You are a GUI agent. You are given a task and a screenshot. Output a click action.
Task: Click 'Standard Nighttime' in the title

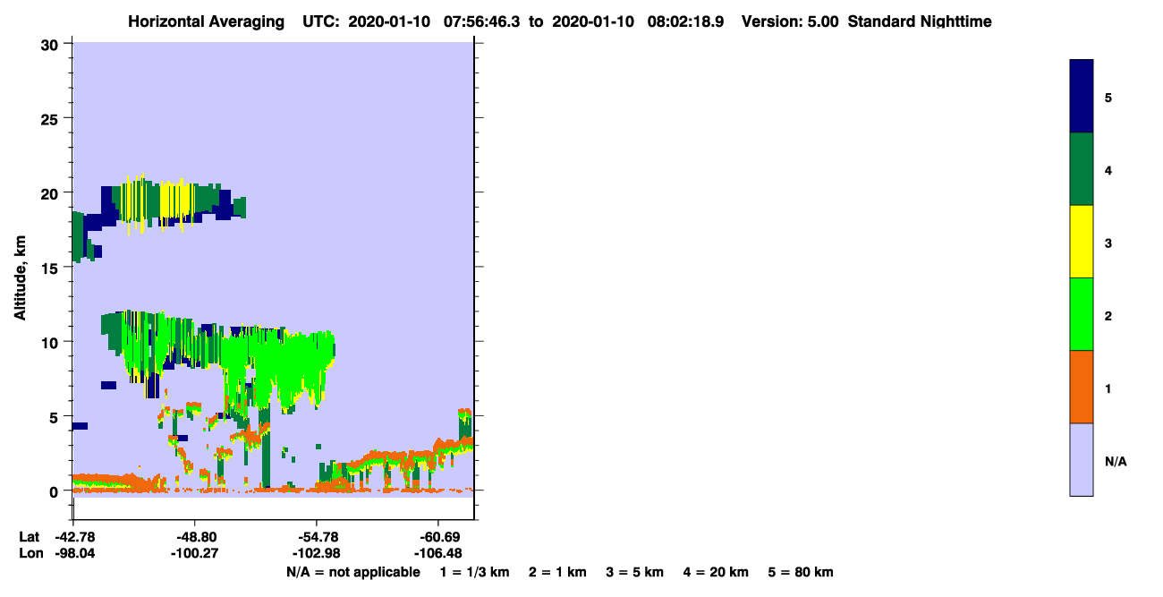pyautogui.click(x=919, y=21)
